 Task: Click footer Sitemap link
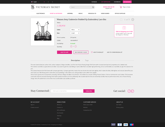pos(59,116)
